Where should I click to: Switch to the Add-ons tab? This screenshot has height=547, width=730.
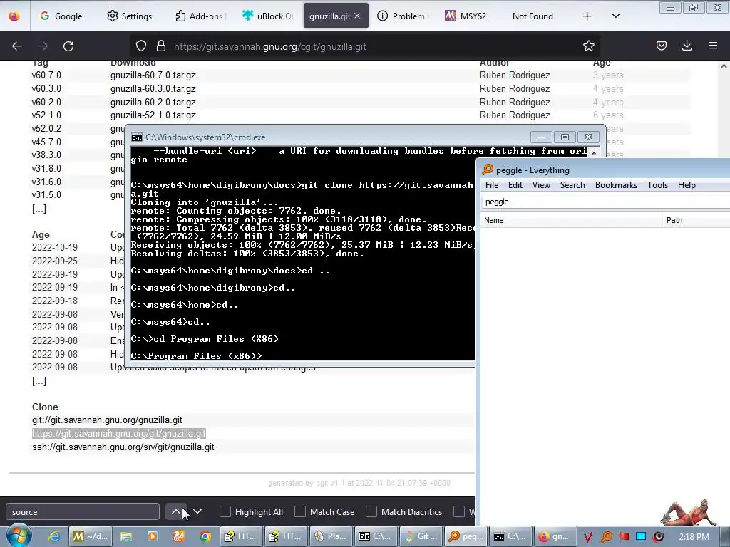200,16
